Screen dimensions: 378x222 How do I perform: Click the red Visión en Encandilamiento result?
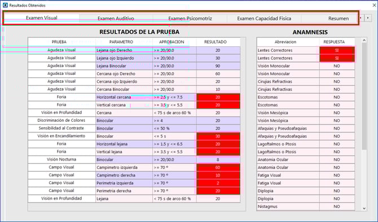coord(218,136)
